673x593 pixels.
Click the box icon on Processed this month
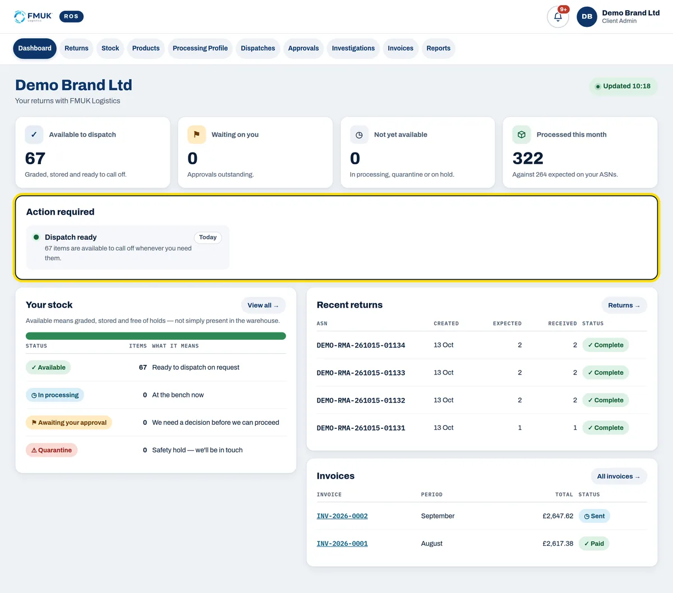coord(522,135)
